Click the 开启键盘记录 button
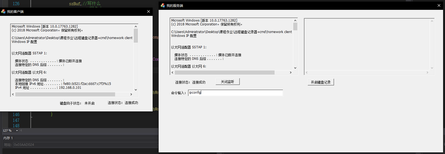The height and width of the screenshot is (154, 445). coord(321,82)
